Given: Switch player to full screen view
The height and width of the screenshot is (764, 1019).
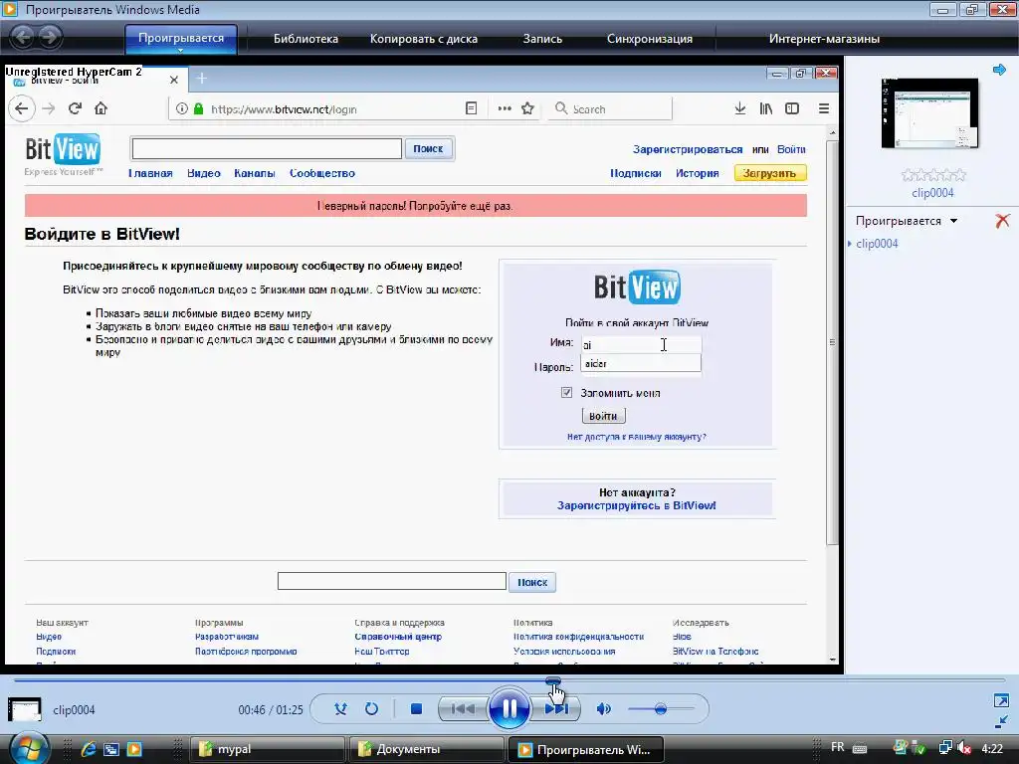Looking at the screenshot, I should [x=1001, y=700].
